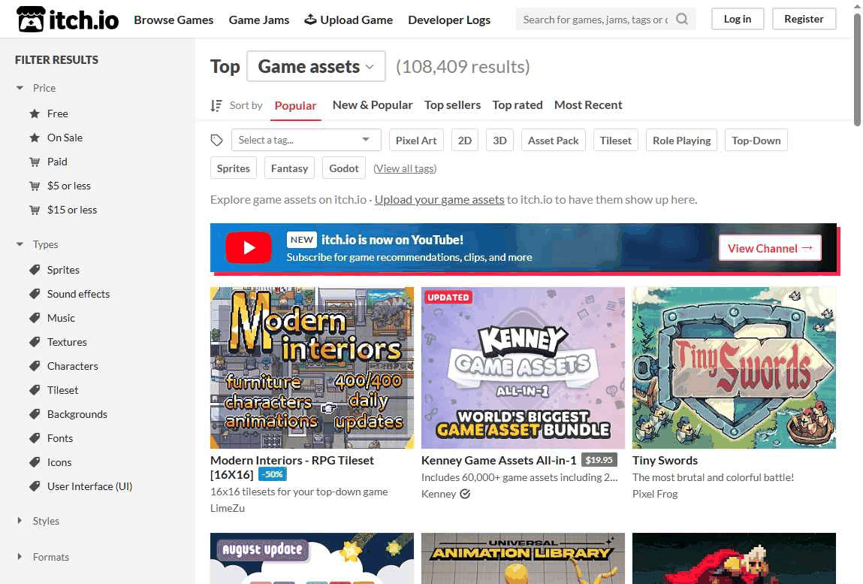Open the Modern Interiors thumbnail
Image resolution: width=863 pixels, height=584 pixels.
(x=312, y=368)
